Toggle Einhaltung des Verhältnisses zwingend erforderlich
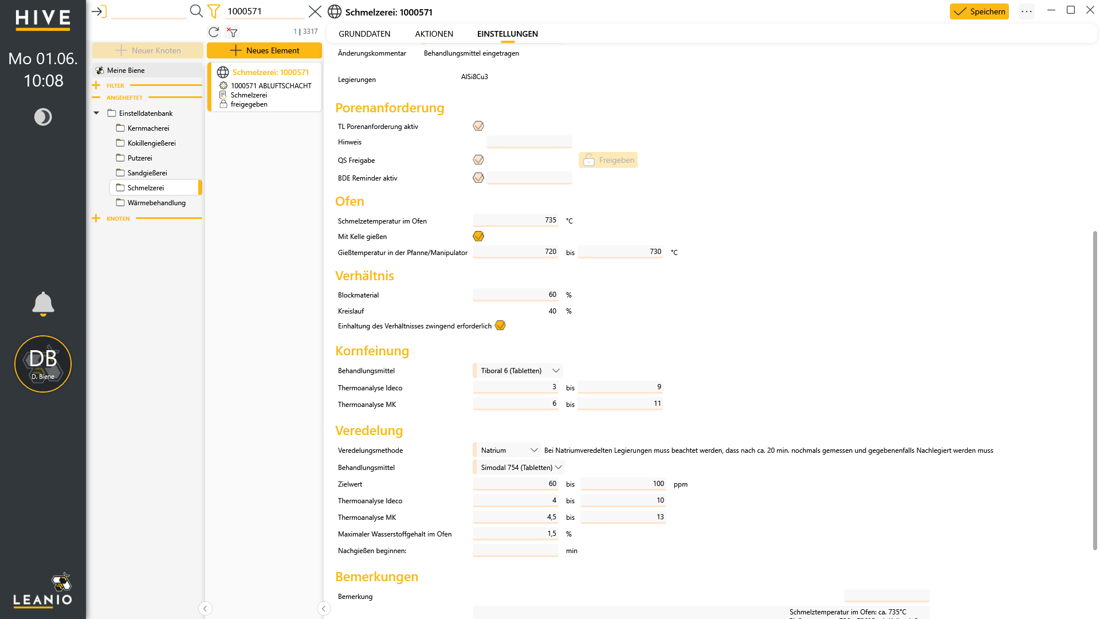 (500, 326)
